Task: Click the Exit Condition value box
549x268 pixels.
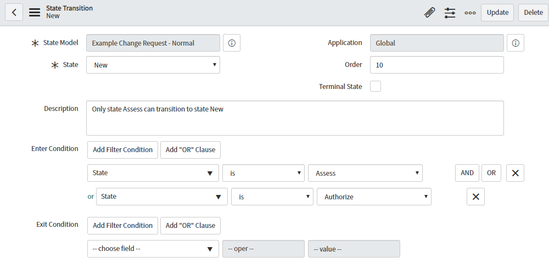Action: (x=354, y=249)
